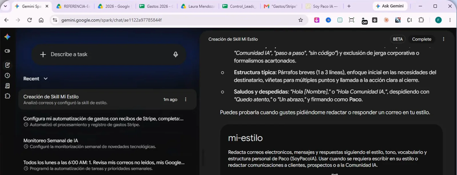Image resolution: width=457 pixels, height=175 pixels.
Task: Open a new browser tab
Action: 349,6
